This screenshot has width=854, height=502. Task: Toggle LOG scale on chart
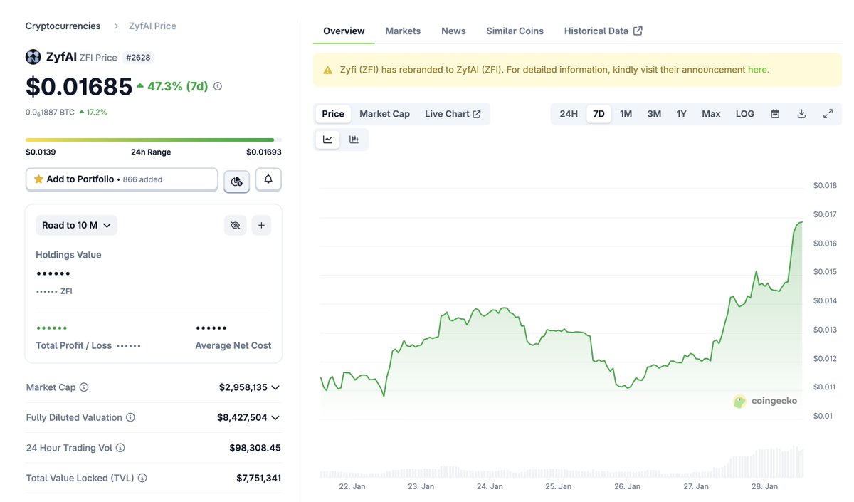(x=744, y=114)
